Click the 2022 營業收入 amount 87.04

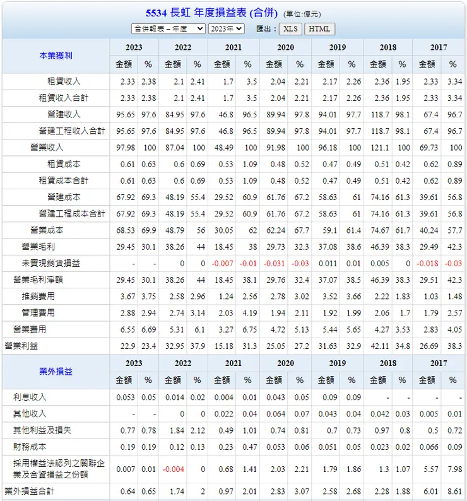(175, 148)
